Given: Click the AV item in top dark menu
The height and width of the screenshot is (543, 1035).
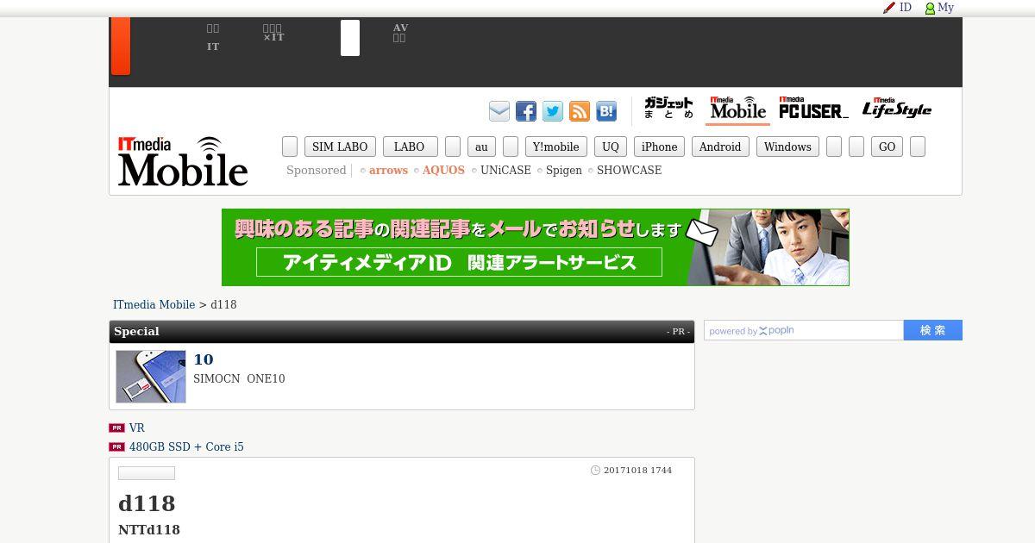Looking at the screenshot, I should tap(400, 33).
